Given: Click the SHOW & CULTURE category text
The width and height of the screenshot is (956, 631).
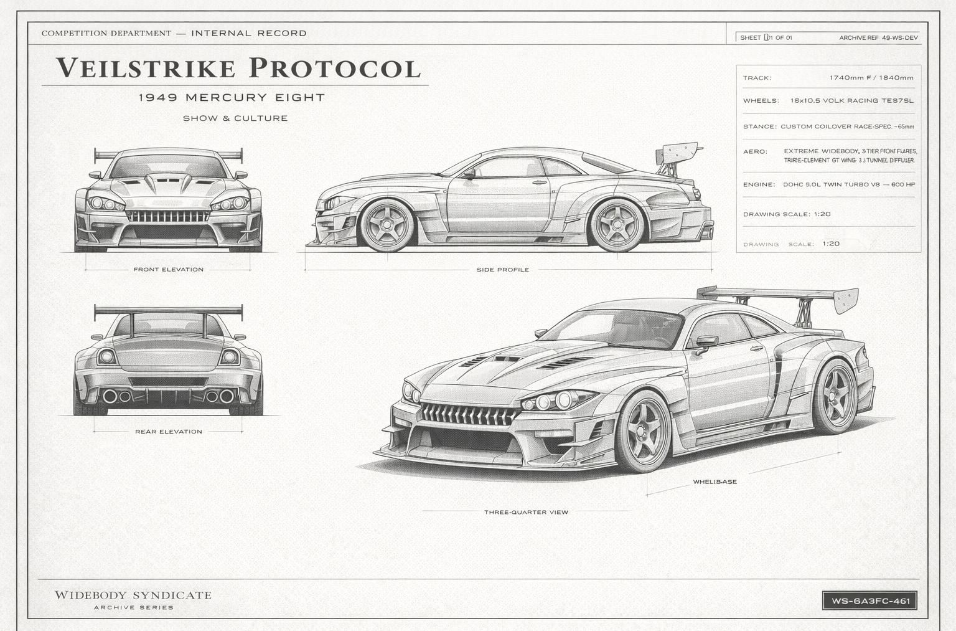Looking at the screenshot, I should pyautogui.click(x=235, y=118).
